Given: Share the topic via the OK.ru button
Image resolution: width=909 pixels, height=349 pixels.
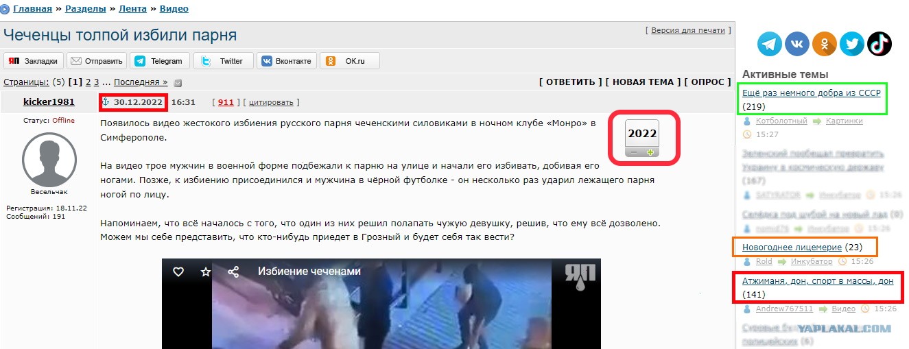Looking at the screenshot, I should 349,61.
